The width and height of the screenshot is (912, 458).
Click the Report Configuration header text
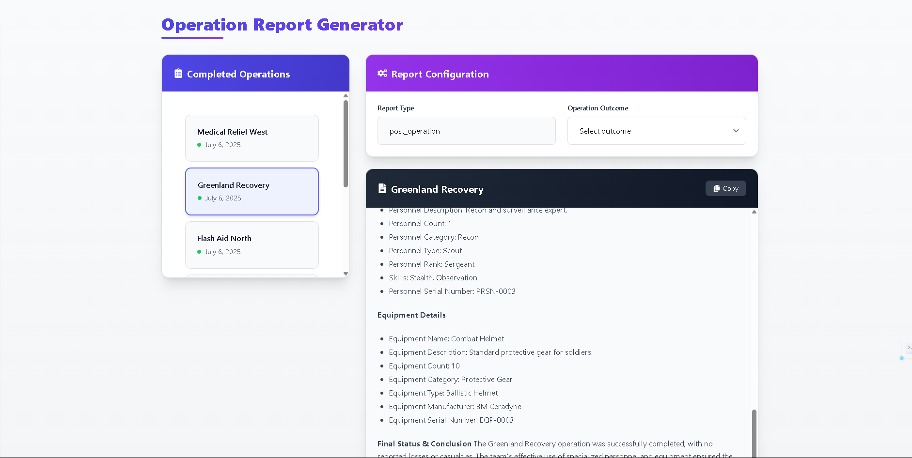[x=440, y=74]
